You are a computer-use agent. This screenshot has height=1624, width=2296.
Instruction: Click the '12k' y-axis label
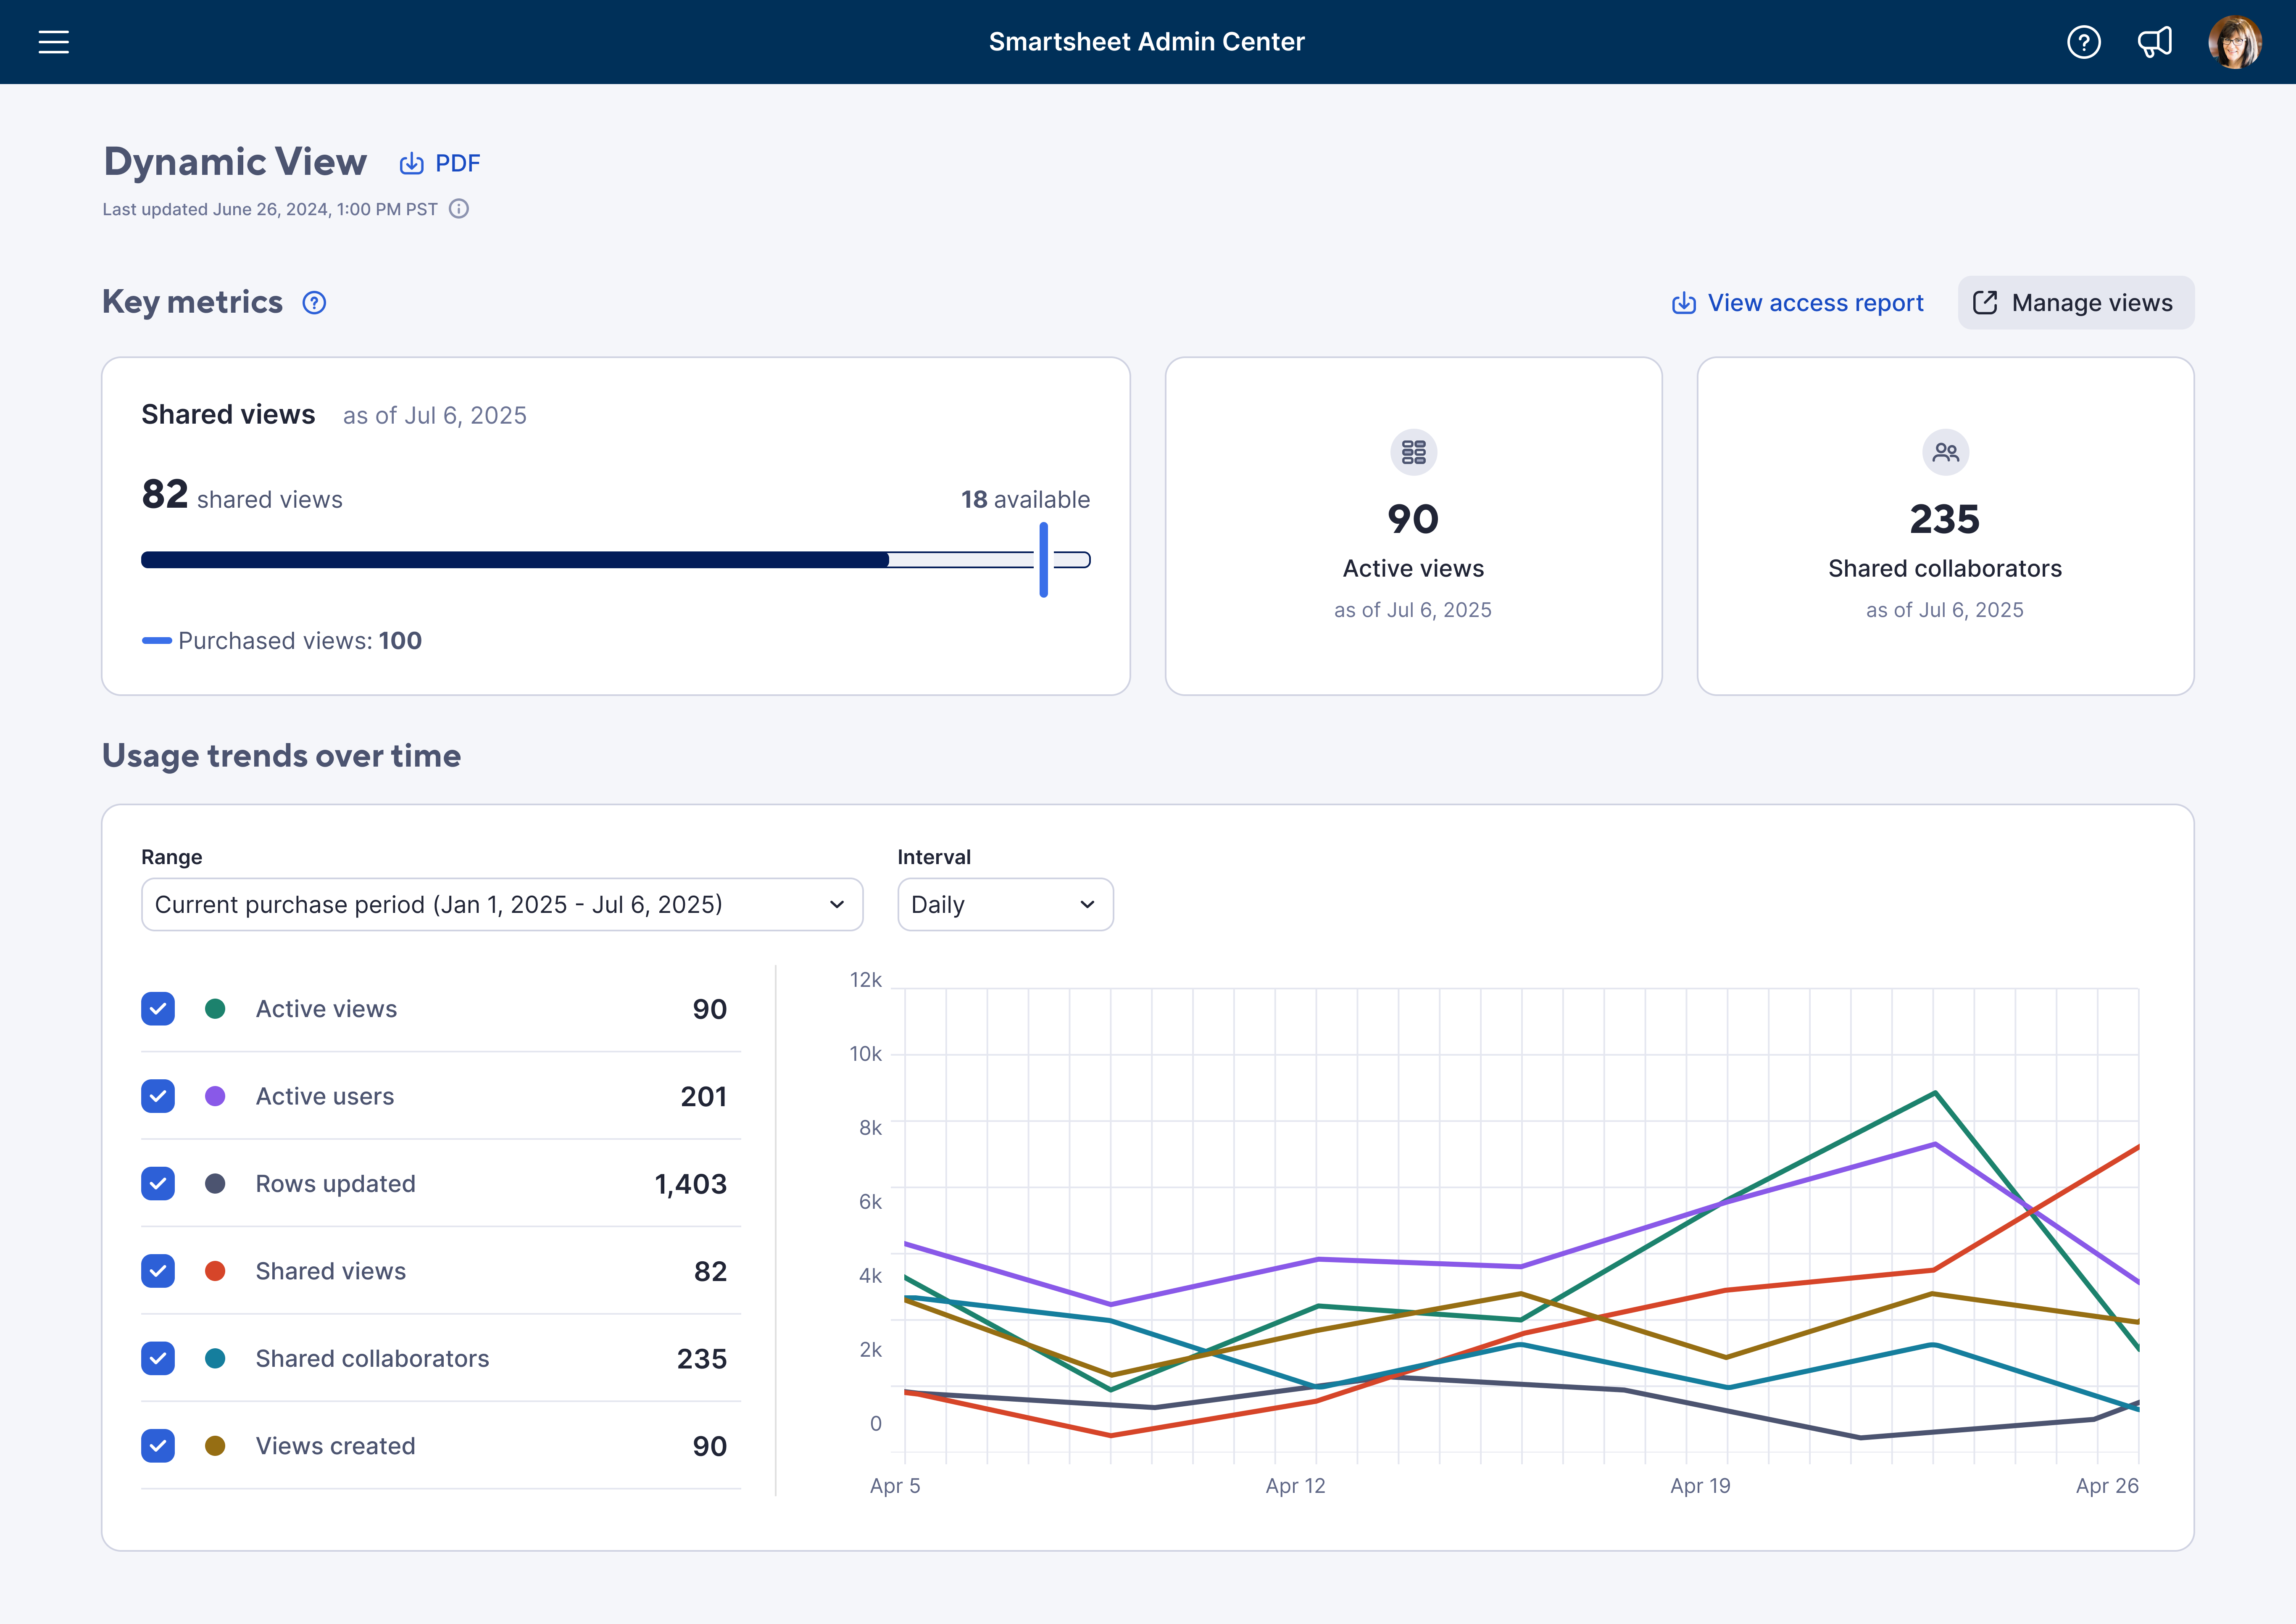coord(866,980)
